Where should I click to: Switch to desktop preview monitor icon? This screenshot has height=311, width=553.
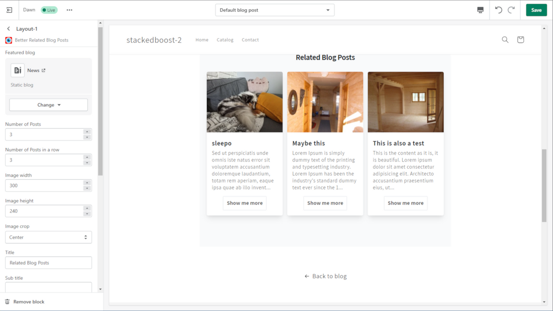tap(480, 10)
